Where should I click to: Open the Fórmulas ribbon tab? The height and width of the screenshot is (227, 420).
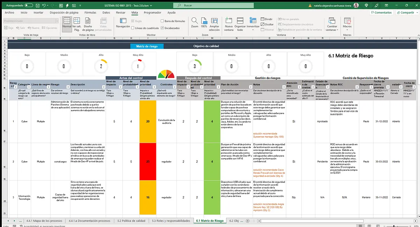(x=90, y=13)
